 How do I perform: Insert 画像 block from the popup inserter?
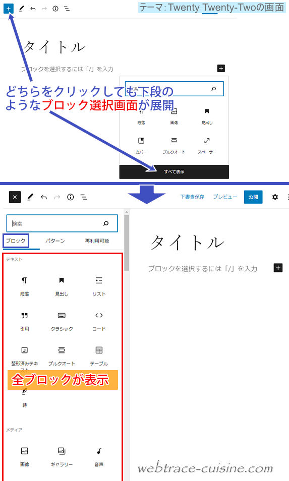(174, 116)
